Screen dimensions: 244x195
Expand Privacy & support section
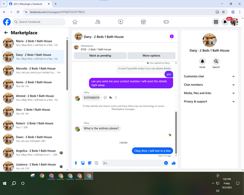[x=209, y=101]
